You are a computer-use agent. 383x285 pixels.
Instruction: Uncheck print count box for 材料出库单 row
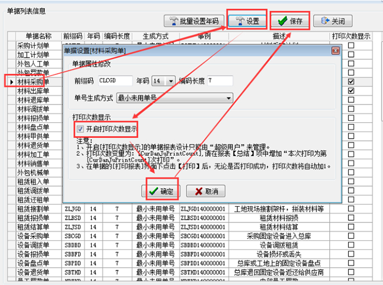351,91
